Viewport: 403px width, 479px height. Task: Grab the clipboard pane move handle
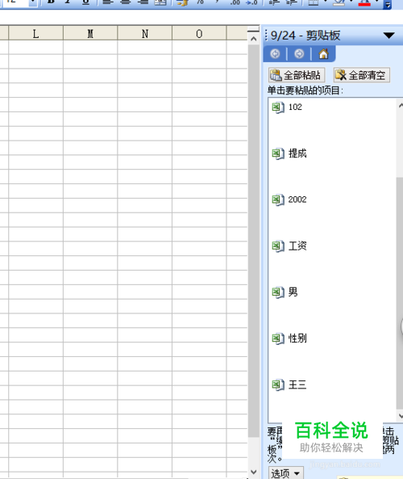coord(266,35)
